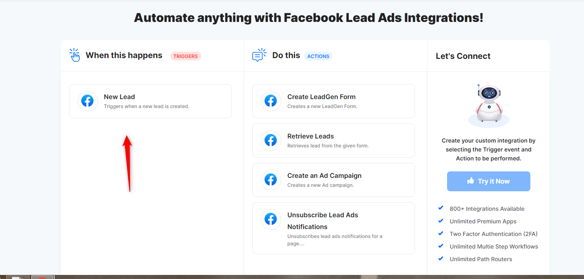Click the hand-tap icon next to When this happens
Screen dimensions: 584x279
coord(74,55)
